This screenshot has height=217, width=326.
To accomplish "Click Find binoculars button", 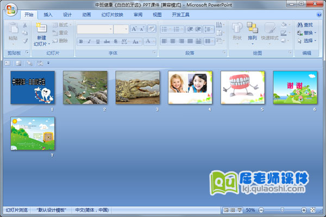I will pyautogui.click(x=305, y=25).
